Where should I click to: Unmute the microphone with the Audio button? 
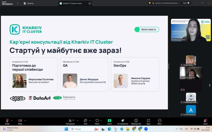(7, 122)
